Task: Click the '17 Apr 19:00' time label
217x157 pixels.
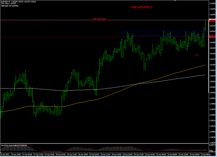Action: coord(50,155)
